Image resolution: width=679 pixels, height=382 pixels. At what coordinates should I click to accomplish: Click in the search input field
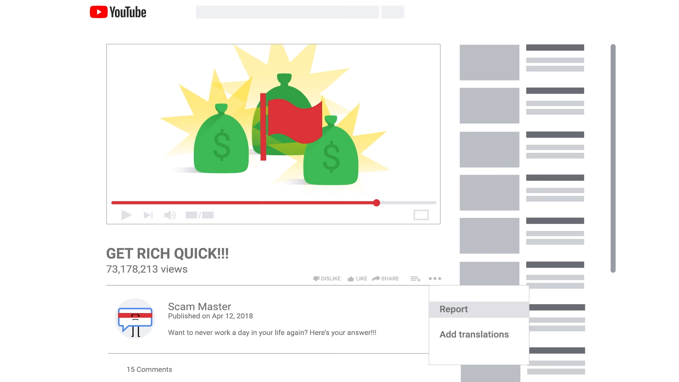[x=288, y=12]
